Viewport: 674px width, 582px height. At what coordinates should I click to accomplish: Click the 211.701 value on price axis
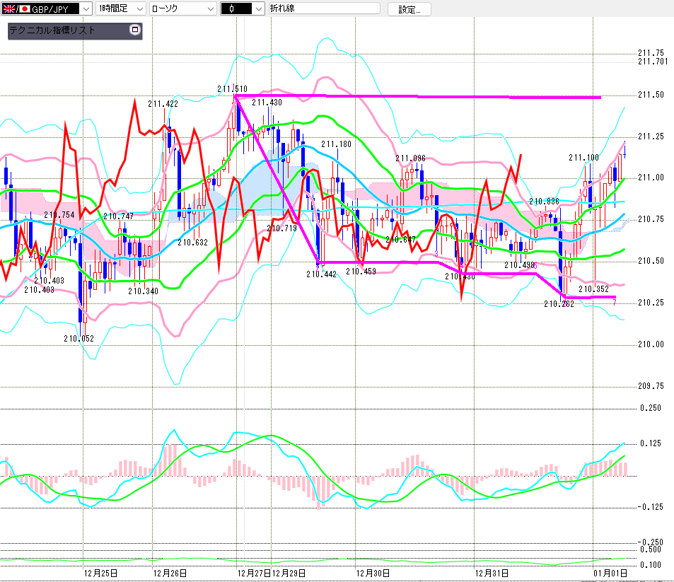coord(652,62)
